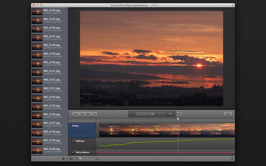Click the Edited label in the title bar
This screenshot has width=266, height=166.
coord(155,5)
